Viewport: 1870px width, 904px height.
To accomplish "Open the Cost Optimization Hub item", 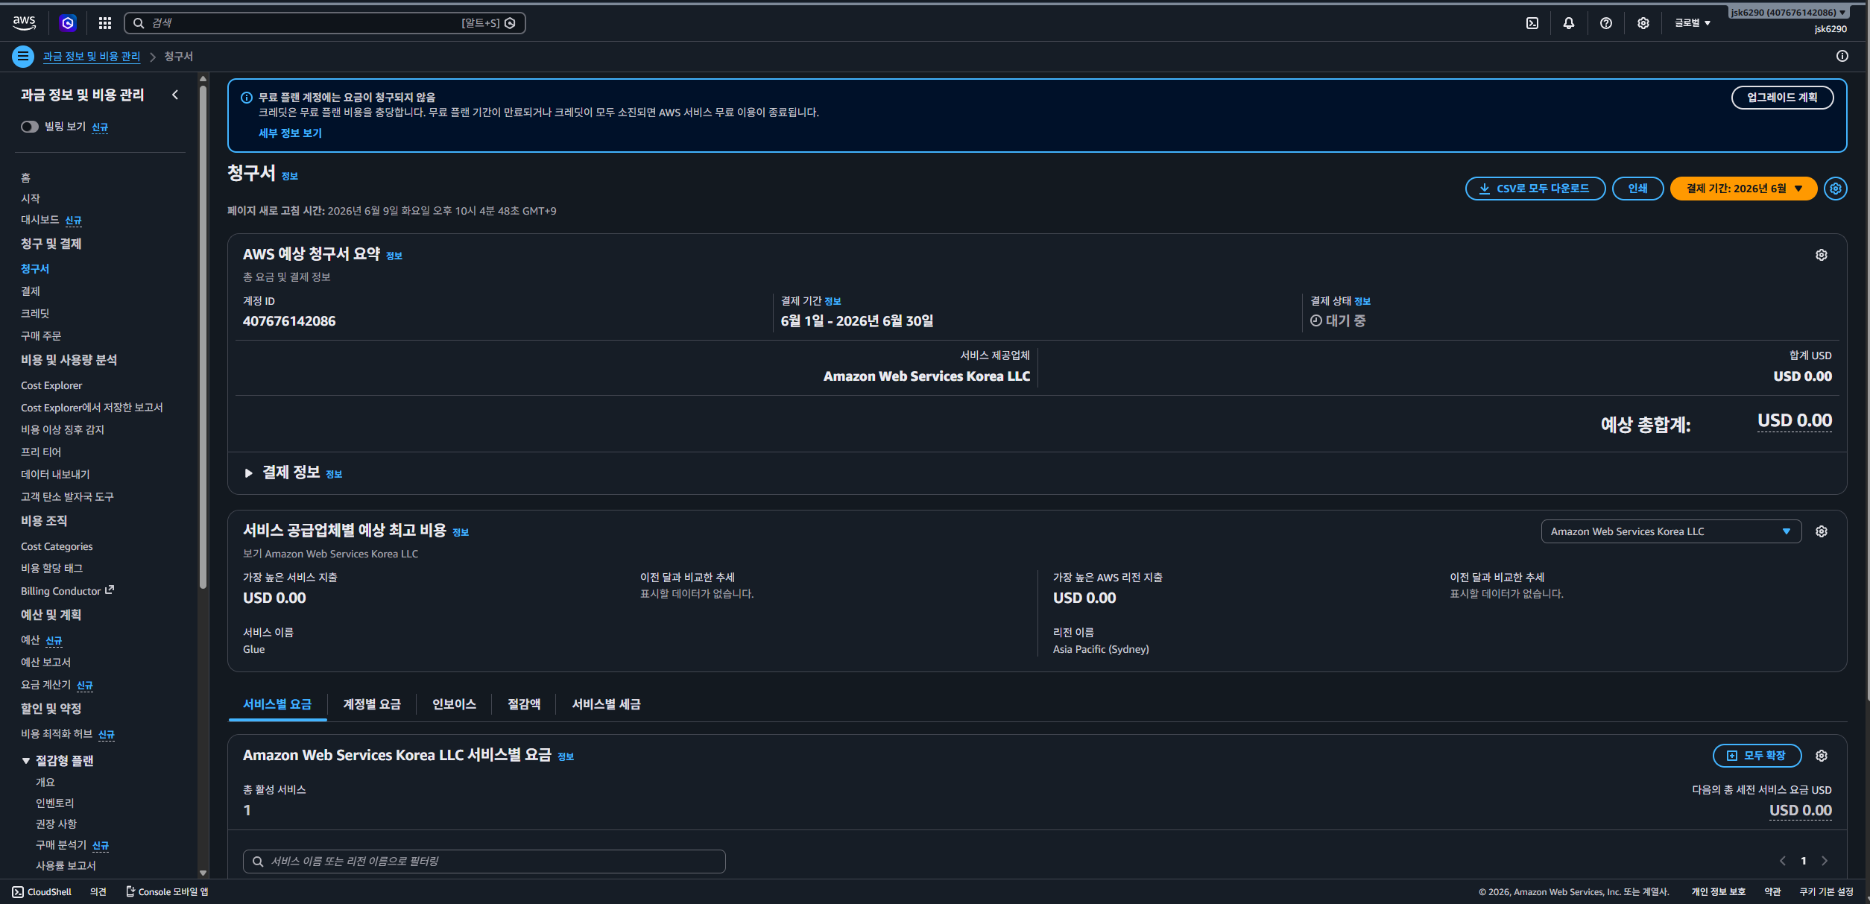I will pos(57,734).
